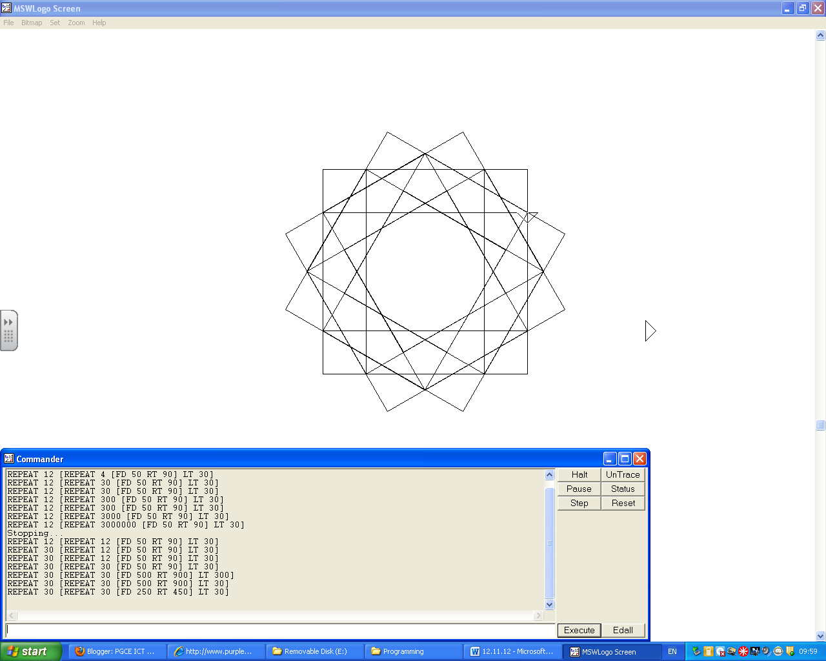Open the Zoom menu
Image resolution: width=826 pixels, height=661 pixels.
[76, 23]
